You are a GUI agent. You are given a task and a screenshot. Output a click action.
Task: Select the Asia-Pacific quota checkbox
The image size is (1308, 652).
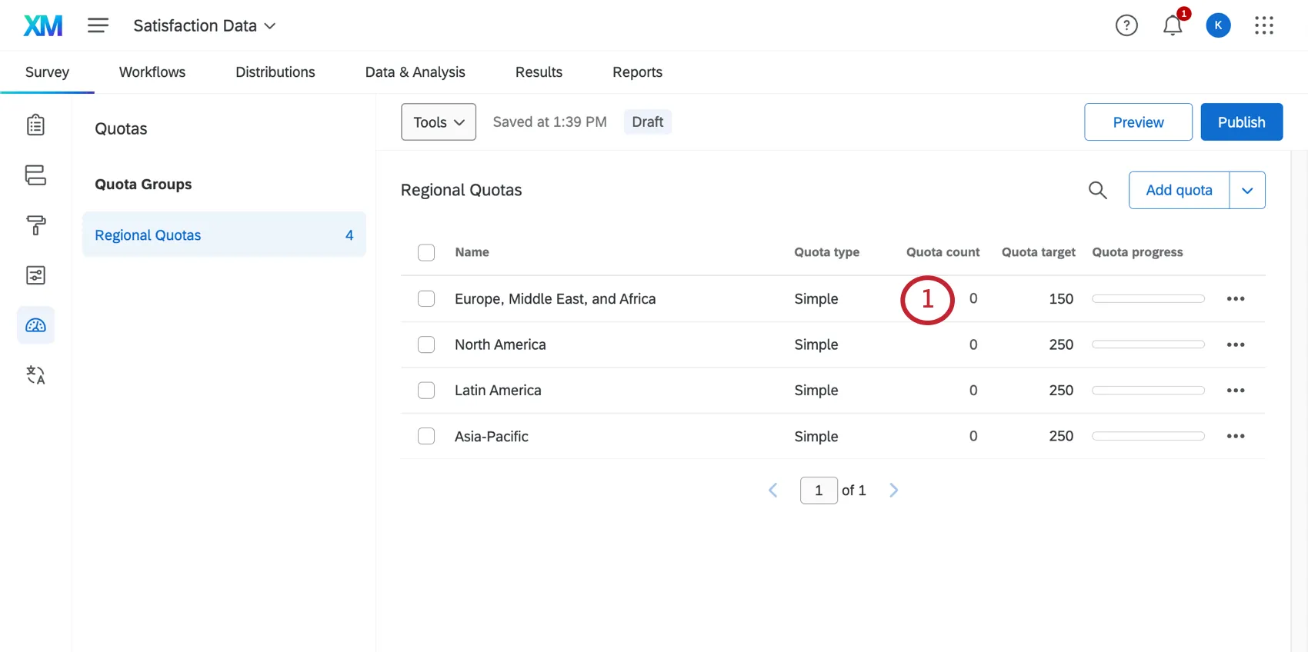pyautogui.click(x=426, y=436)
